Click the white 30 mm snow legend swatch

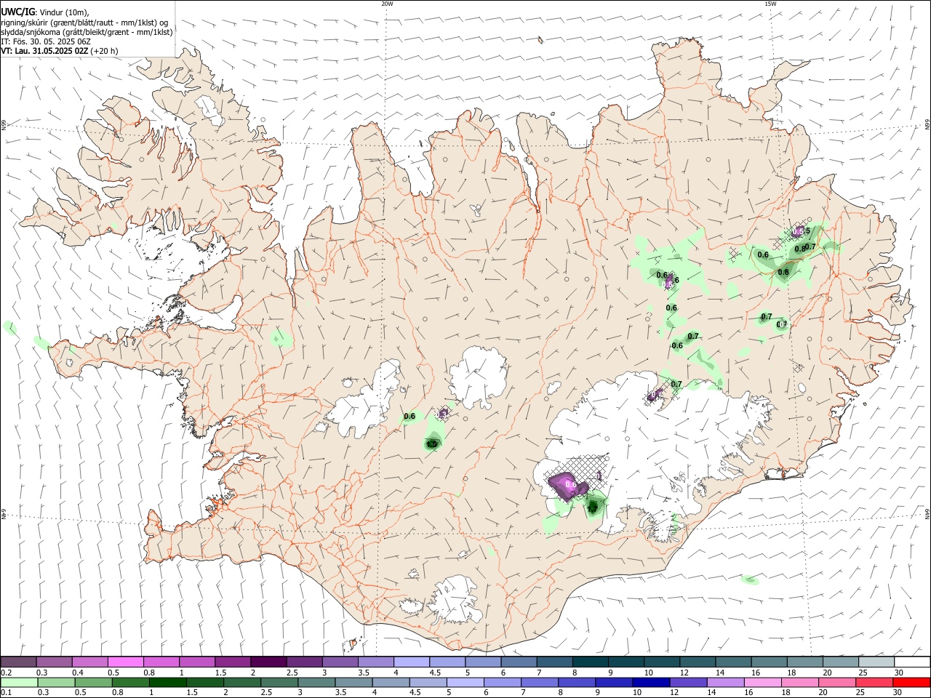pos(913,662)
